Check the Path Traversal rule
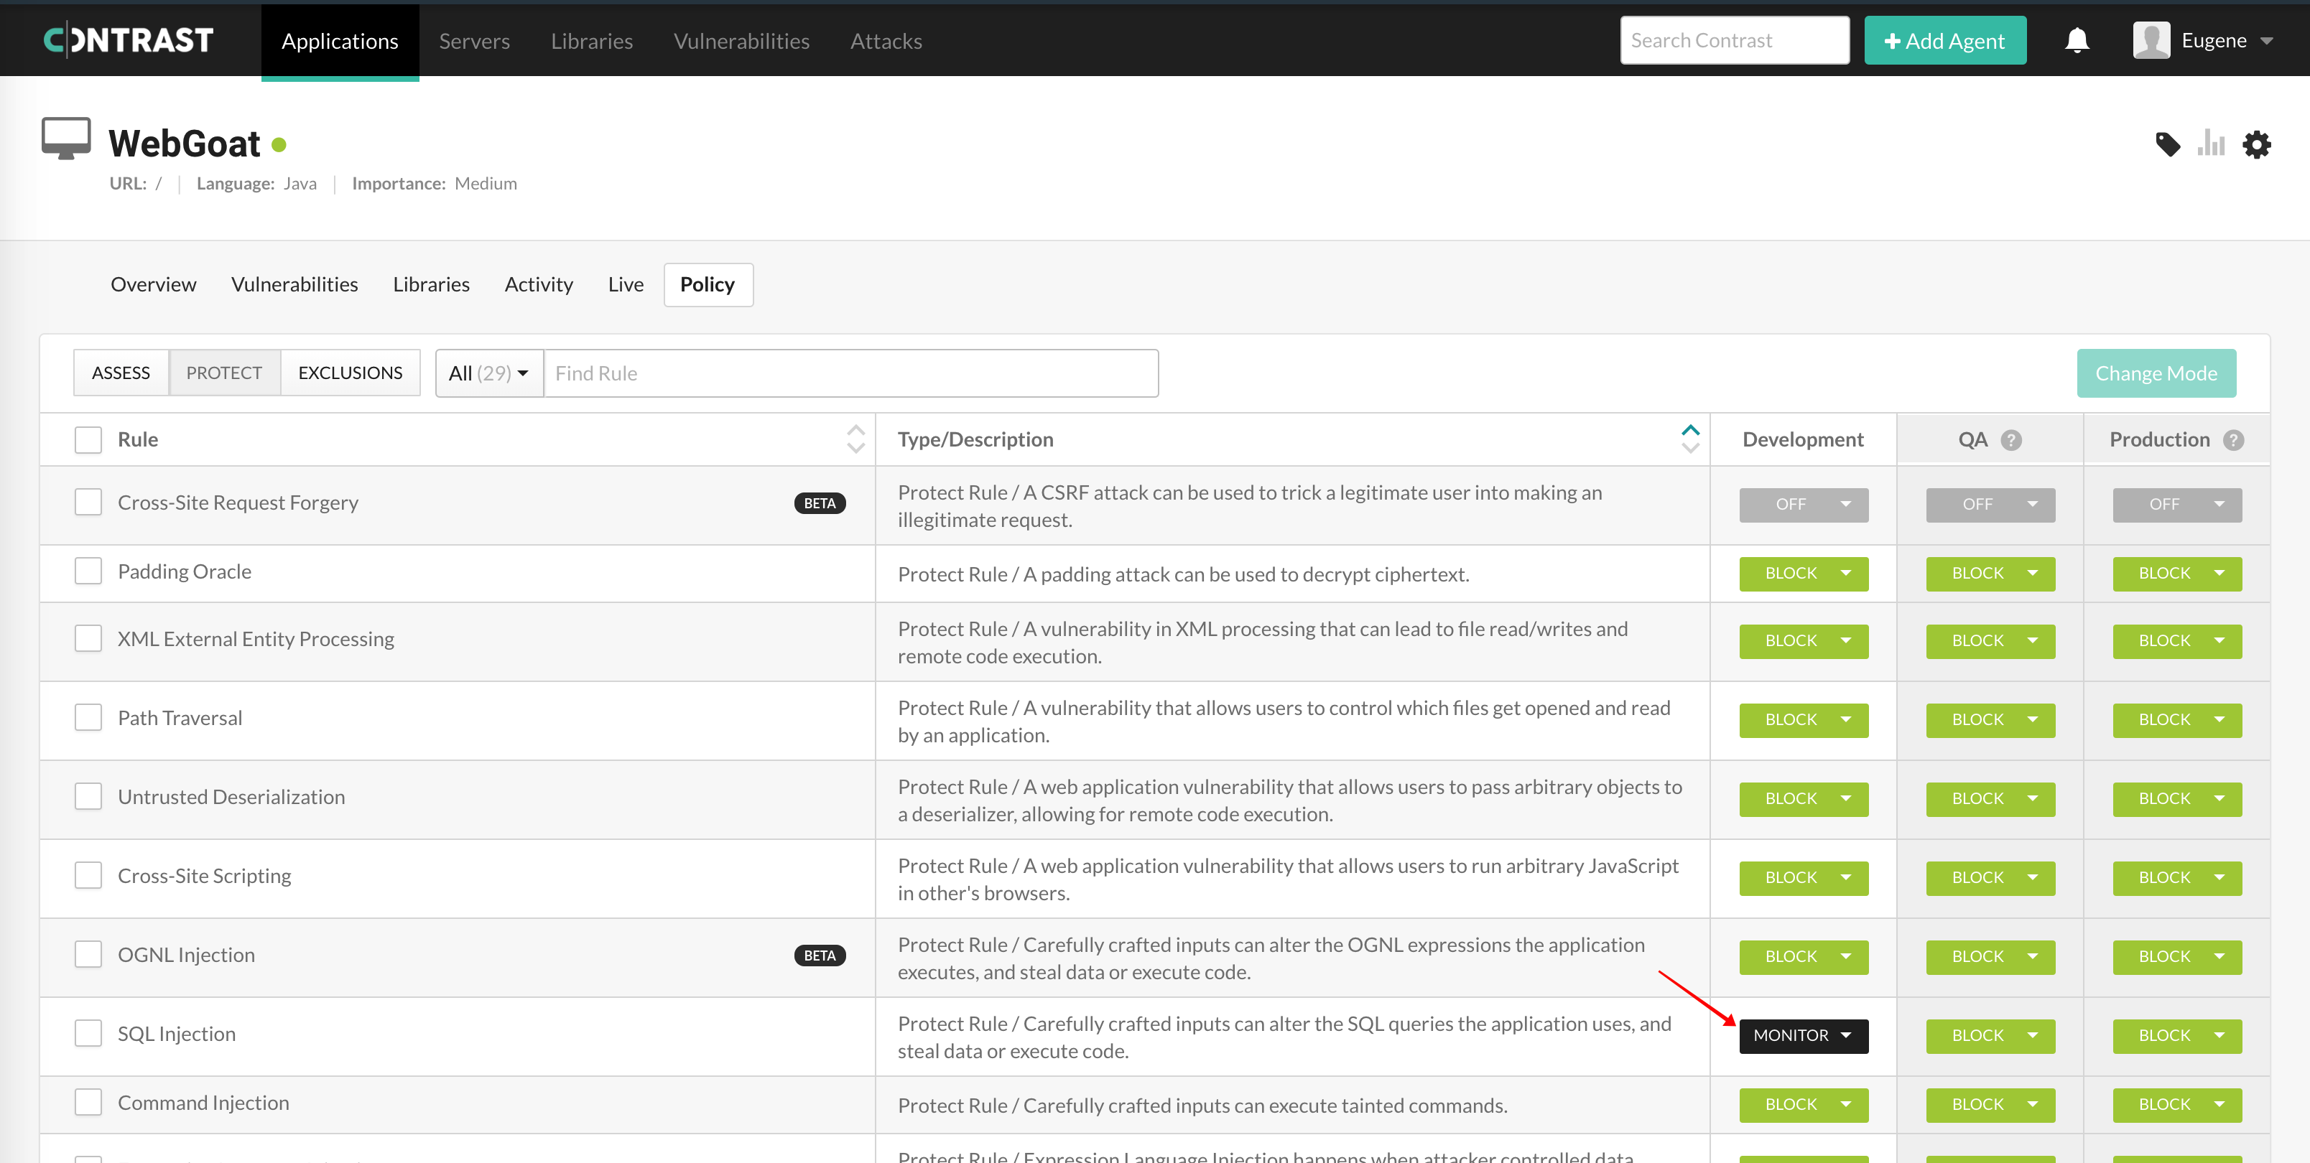2310x1163 pixels. point(88,716)
